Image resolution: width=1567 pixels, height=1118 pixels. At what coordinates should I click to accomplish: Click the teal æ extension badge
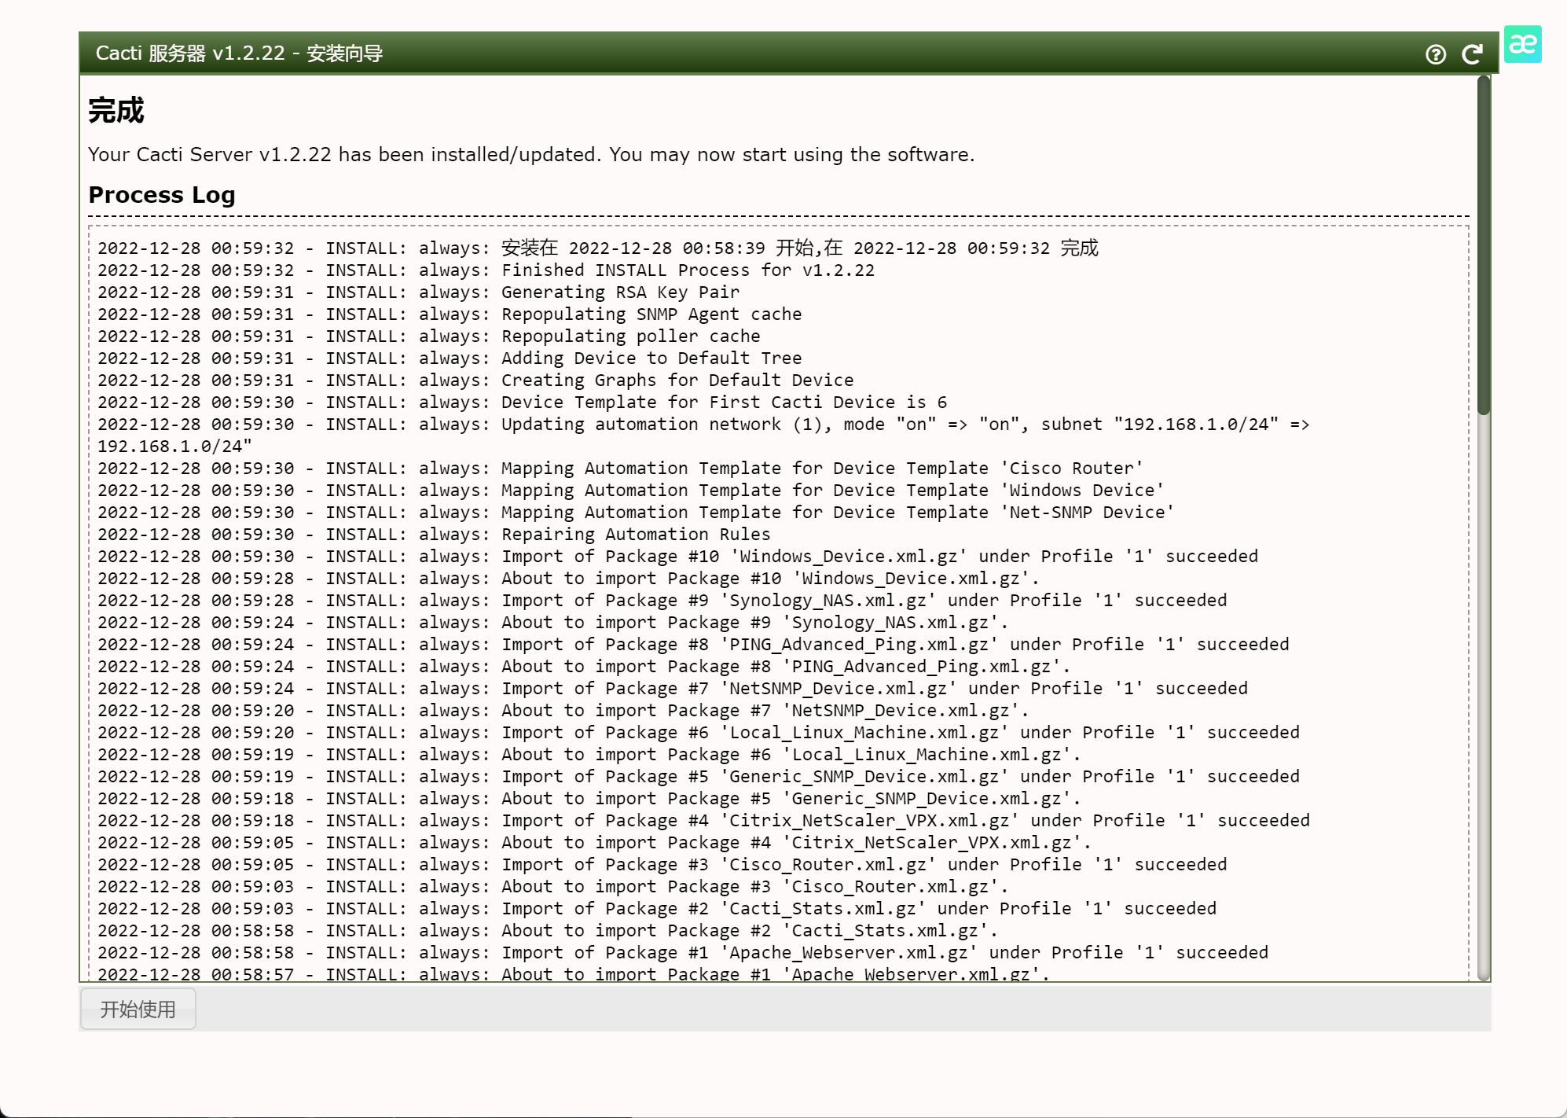click(x=1522, y=44)
